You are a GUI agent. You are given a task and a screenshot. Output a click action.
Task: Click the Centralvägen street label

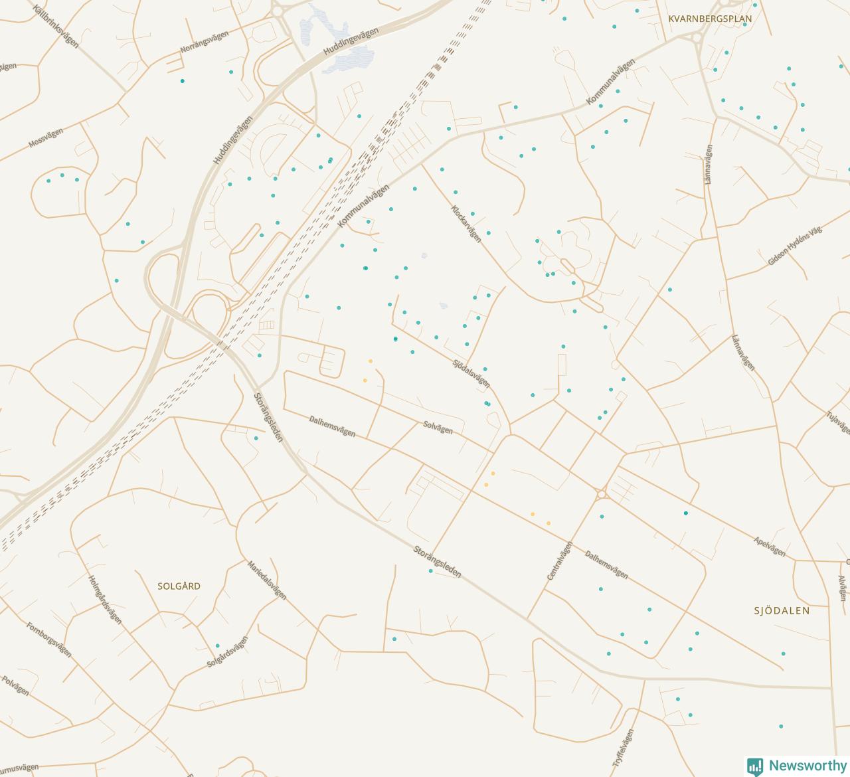tap(559, 561)
